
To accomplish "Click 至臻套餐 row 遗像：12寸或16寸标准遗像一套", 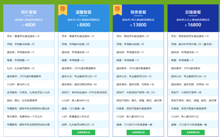I will pos(193,125).
